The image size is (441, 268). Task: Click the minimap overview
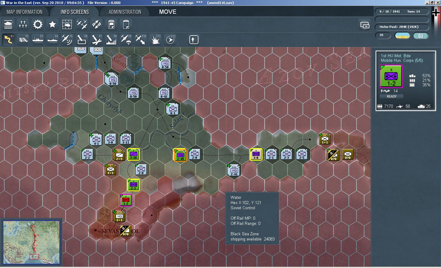point(31,242)
